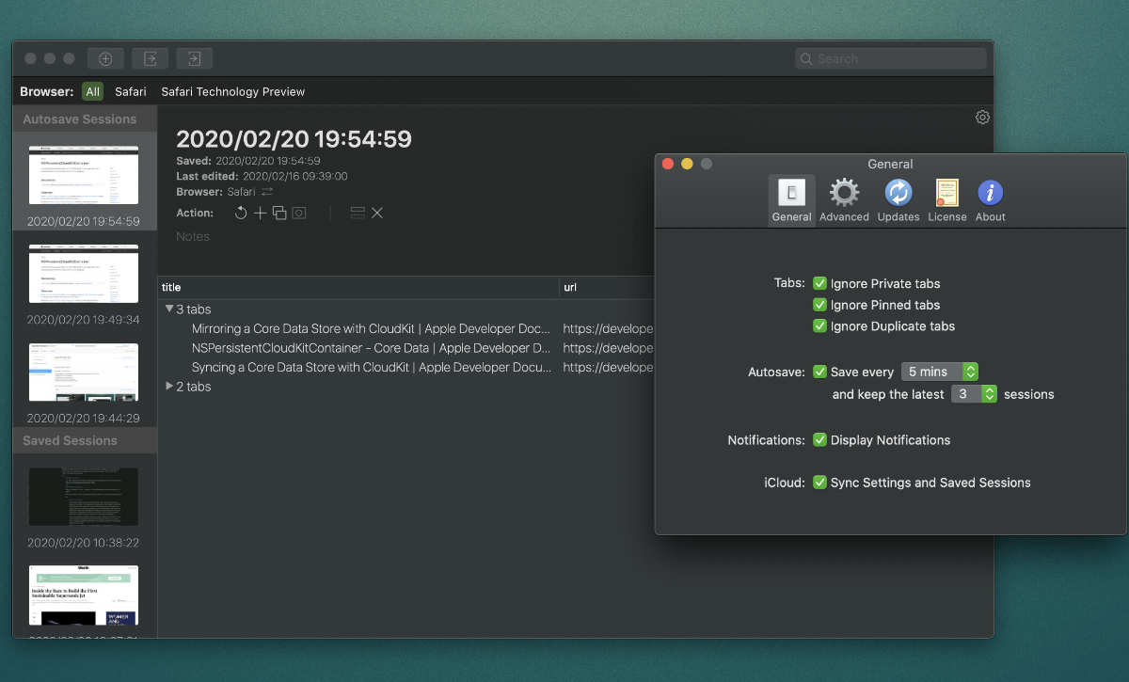
Task: Open the gear settings icon in session panel
Action: (982, 118)
